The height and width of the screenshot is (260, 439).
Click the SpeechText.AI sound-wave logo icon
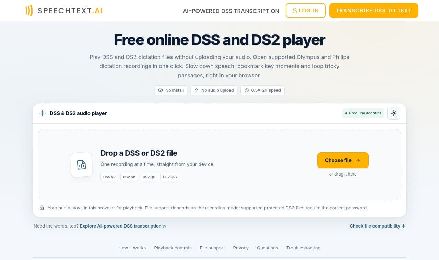click(29, 11)
